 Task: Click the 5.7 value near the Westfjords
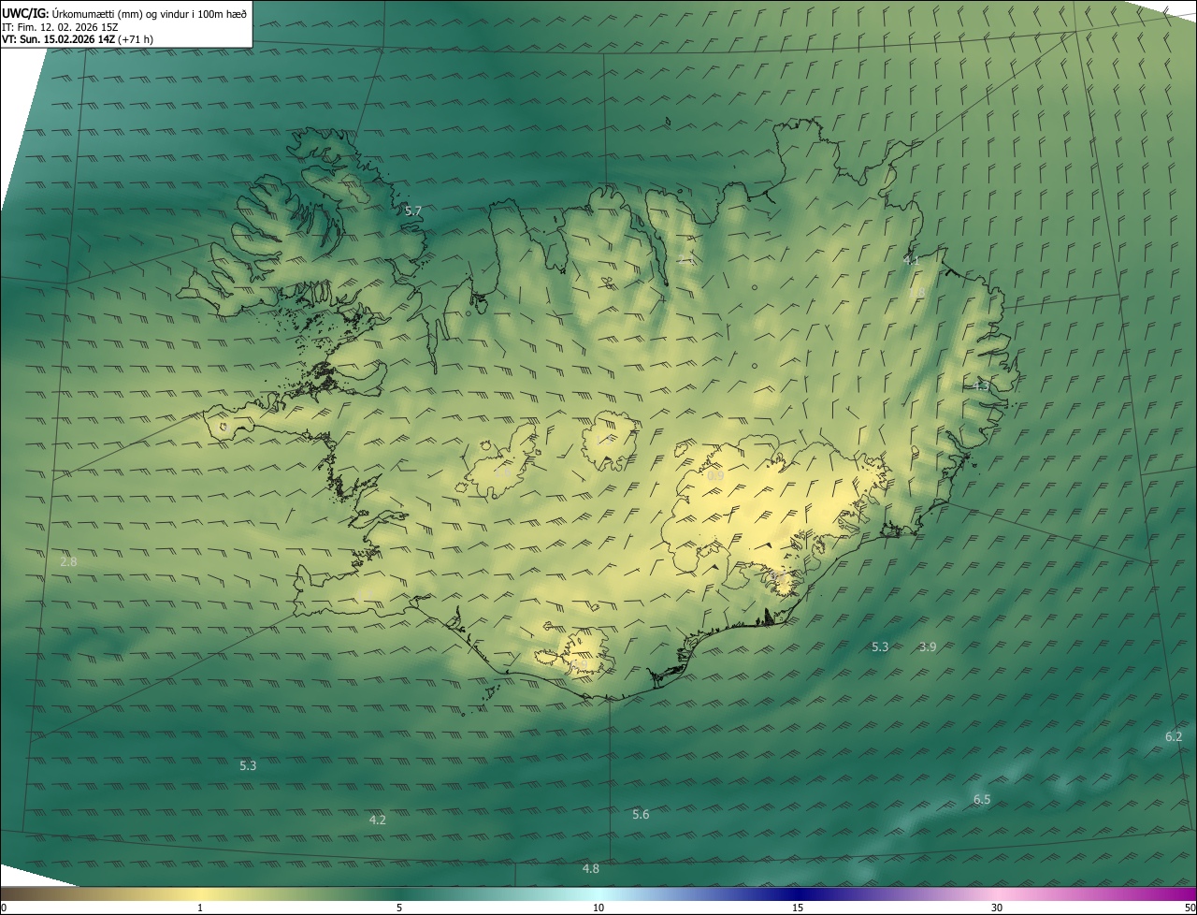tap(413, 211)
